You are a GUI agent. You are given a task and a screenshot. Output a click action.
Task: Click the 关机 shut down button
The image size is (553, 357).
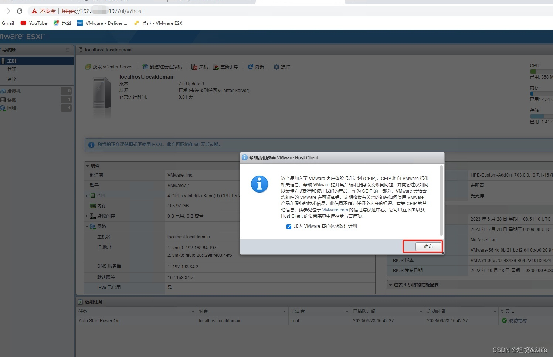click(200, 67)
